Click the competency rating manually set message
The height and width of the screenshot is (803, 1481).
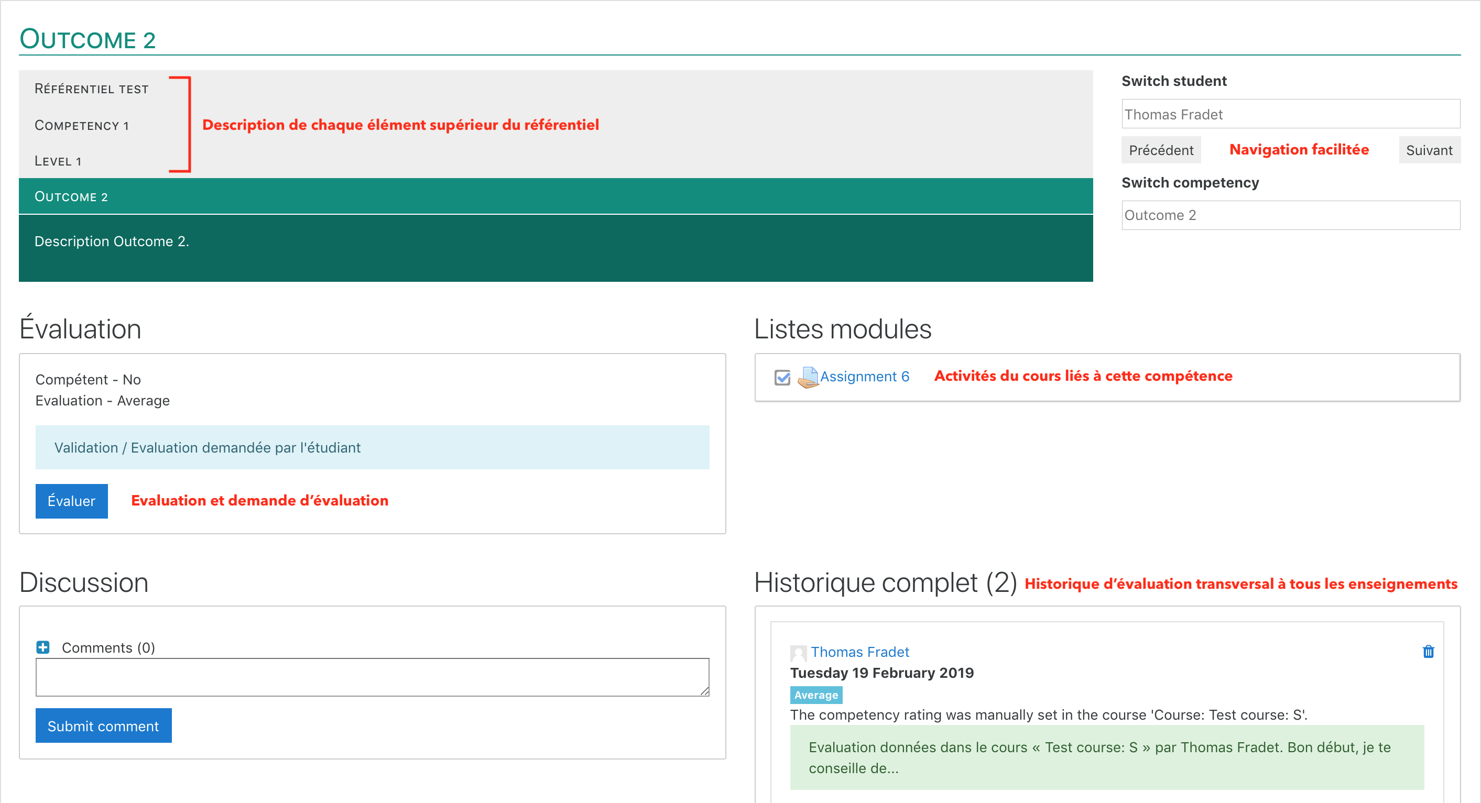(1049, 715)
